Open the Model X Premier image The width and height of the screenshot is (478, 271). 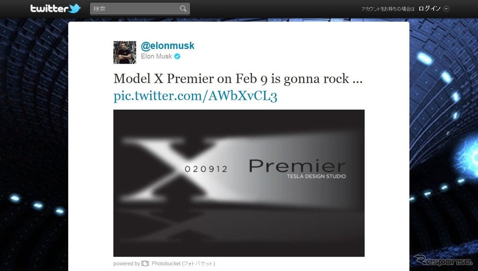(x=239, y=183)
